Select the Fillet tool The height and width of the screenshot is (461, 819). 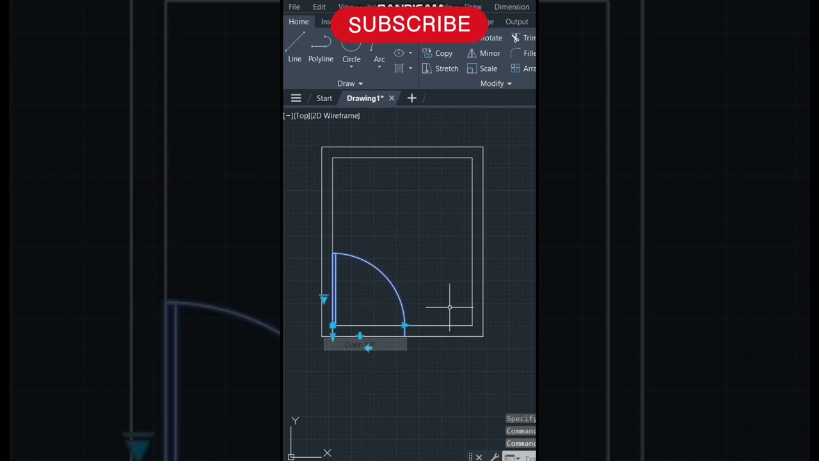(x=523, y=53)
